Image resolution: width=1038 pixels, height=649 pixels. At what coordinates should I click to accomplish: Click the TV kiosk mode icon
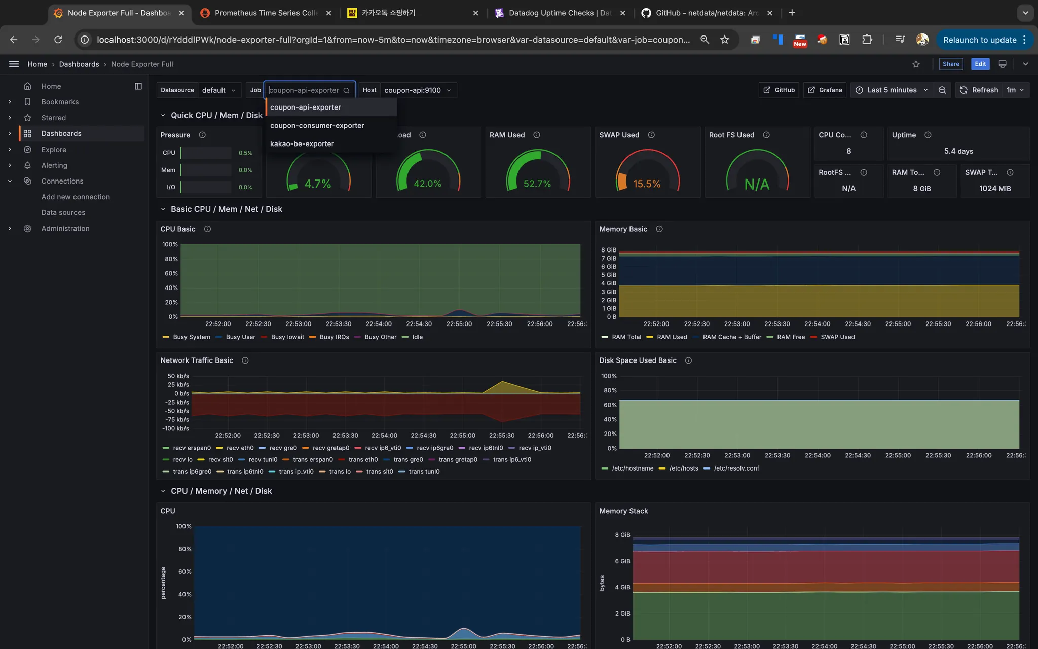point(1002,64)
